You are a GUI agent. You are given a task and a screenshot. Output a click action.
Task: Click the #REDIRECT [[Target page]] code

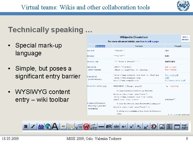click(128, 86)
